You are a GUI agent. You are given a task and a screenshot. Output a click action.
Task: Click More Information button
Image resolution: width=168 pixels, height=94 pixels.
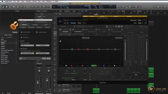[x=43, y=53]
